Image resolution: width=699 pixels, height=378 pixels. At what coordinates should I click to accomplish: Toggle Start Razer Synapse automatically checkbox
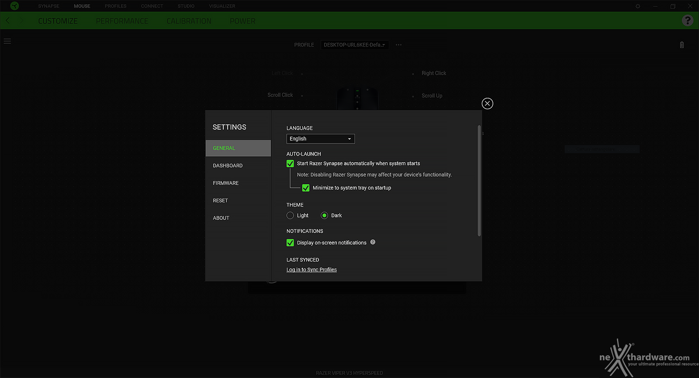(290, 164)
